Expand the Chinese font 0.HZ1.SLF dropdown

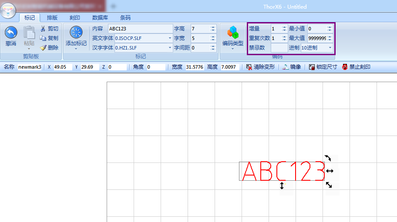click(x=170, y=48)
